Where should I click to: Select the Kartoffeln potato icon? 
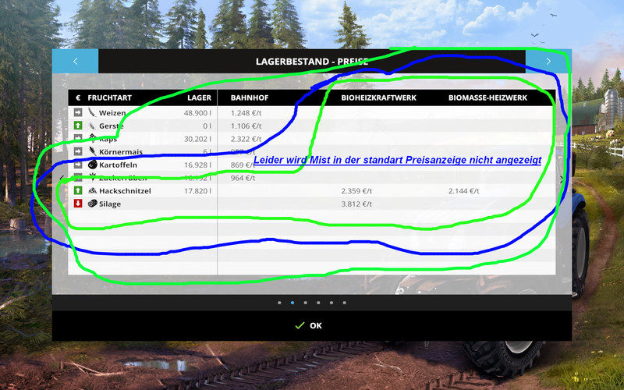click(92, 165)
